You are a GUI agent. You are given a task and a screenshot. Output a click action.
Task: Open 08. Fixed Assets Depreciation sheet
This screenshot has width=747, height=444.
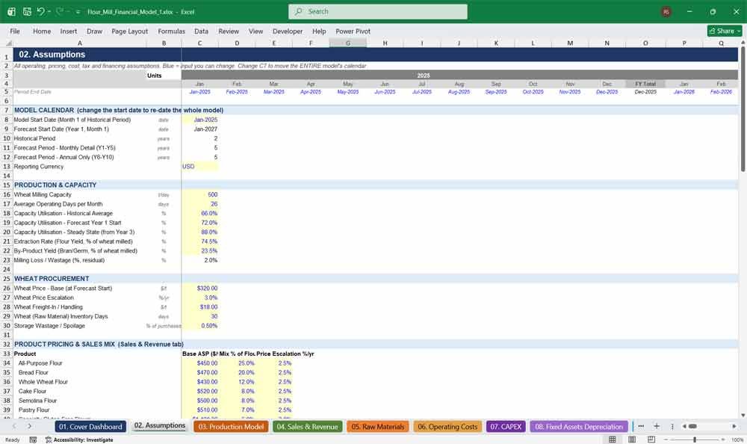pyautogui.click(x=579, y=426)
